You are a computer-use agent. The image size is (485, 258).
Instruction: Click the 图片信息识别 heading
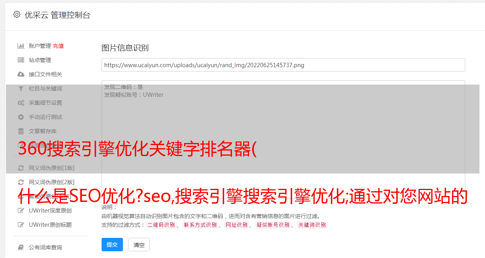point(125,48)
